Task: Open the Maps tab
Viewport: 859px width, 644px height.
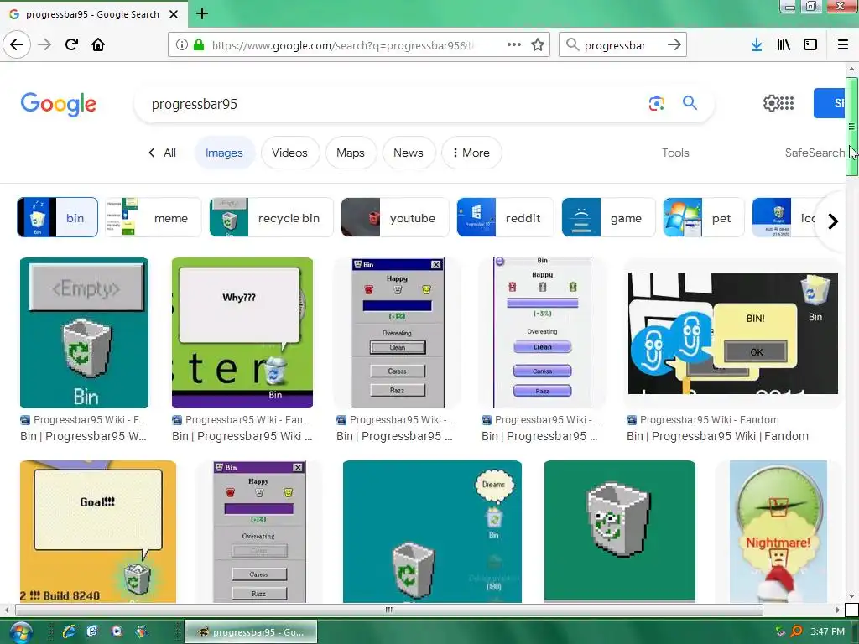Action: click(351, 153)
